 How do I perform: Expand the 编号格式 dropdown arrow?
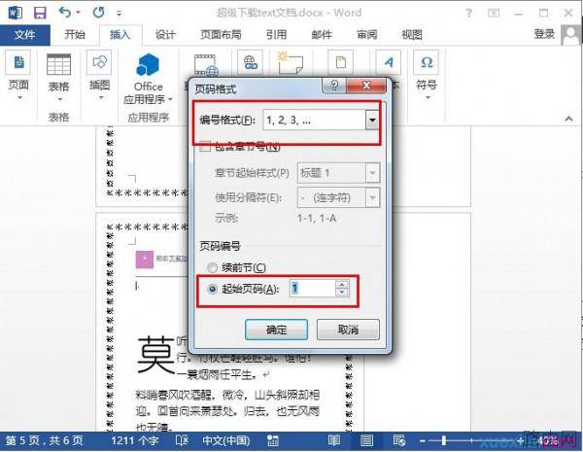click(x=372, y=121)
